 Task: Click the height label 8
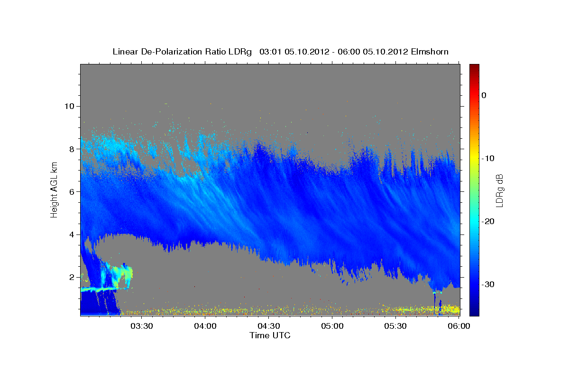click(71, 149)
